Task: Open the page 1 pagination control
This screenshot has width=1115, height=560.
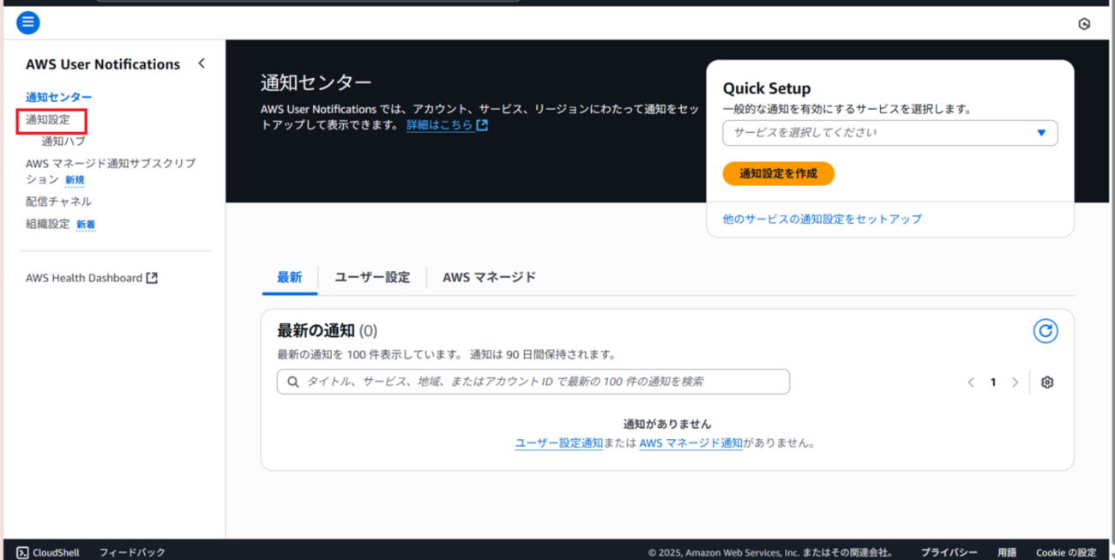Action: pos(992,382)
